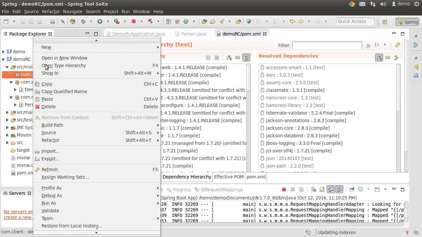Click the Debug bug toolbar icon
Image resolution: width=422 pixels, height=237 pixels.
pos(83,21)
